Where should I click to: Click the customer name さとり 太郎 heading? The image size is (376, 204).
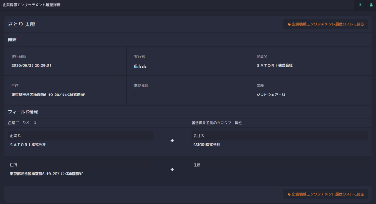(22, 24)
